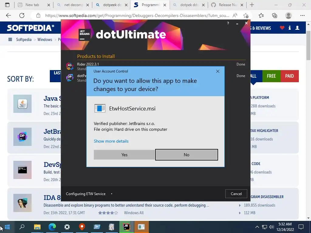The height and width of the screenshot is (233, 311).
Task: Open Collections icon in Edge toolbar
Action: coord(275,15)
